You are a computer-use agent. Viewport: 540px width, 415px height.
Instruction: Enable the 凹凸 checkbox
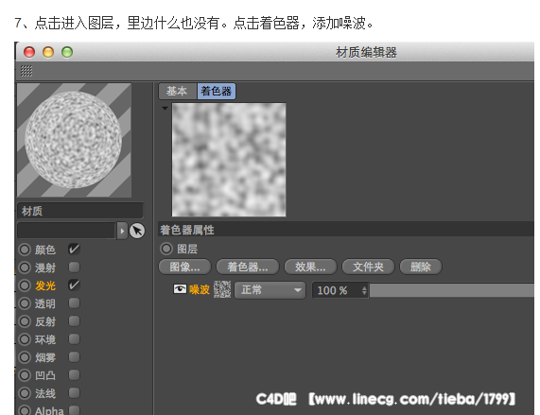tap(74, 374)
